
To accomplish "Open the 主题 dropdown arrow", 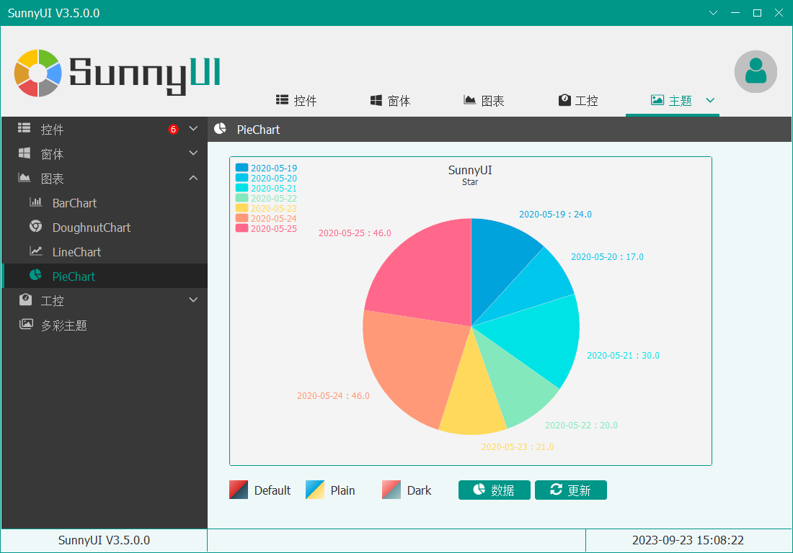I will pyautogui.click(x=710, y=100).
